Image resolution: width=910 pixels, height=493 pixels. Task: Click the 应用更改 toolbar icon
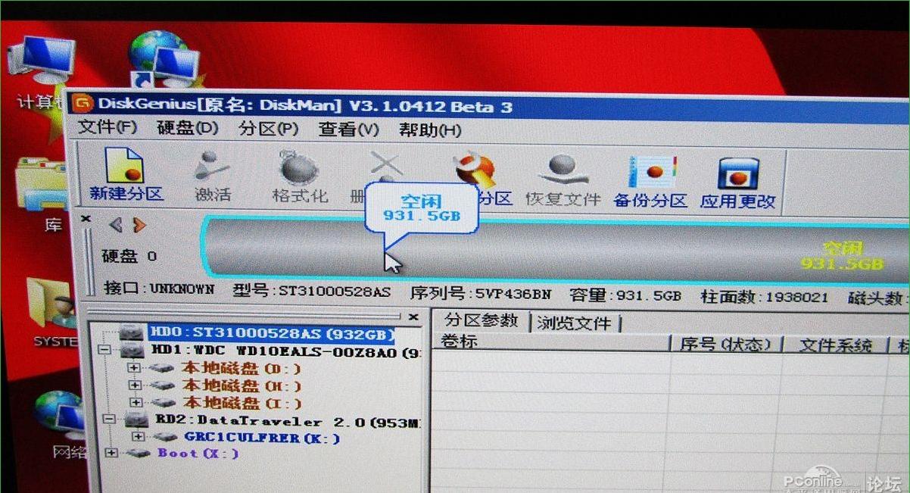[737, 184]
